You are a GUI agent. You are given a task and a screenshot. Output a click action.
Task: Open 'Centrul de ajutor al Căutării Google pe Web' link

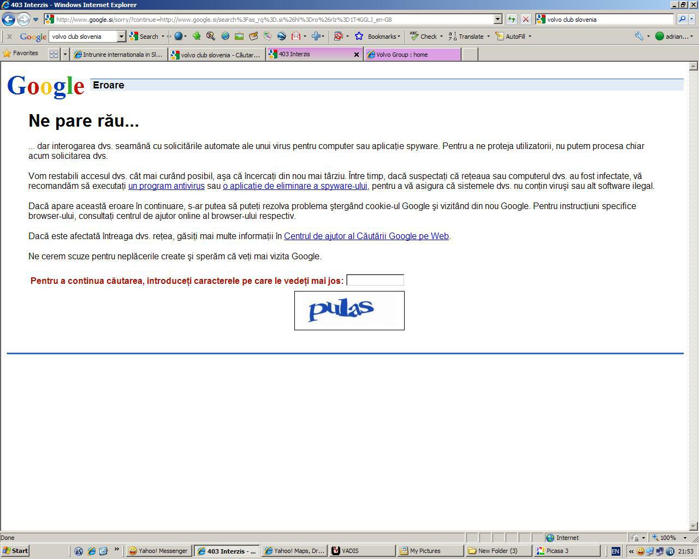(x=366, y=236)
